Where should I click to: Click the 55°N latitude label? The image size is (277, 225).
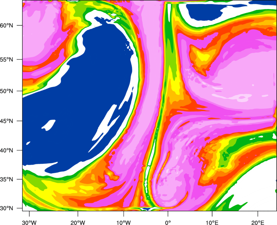(7, 60)
